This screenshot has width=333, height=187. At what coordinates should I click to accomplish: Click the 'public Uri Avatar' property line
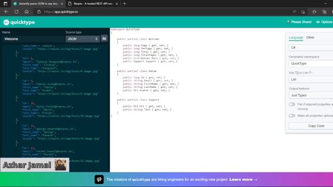point(146,90)
